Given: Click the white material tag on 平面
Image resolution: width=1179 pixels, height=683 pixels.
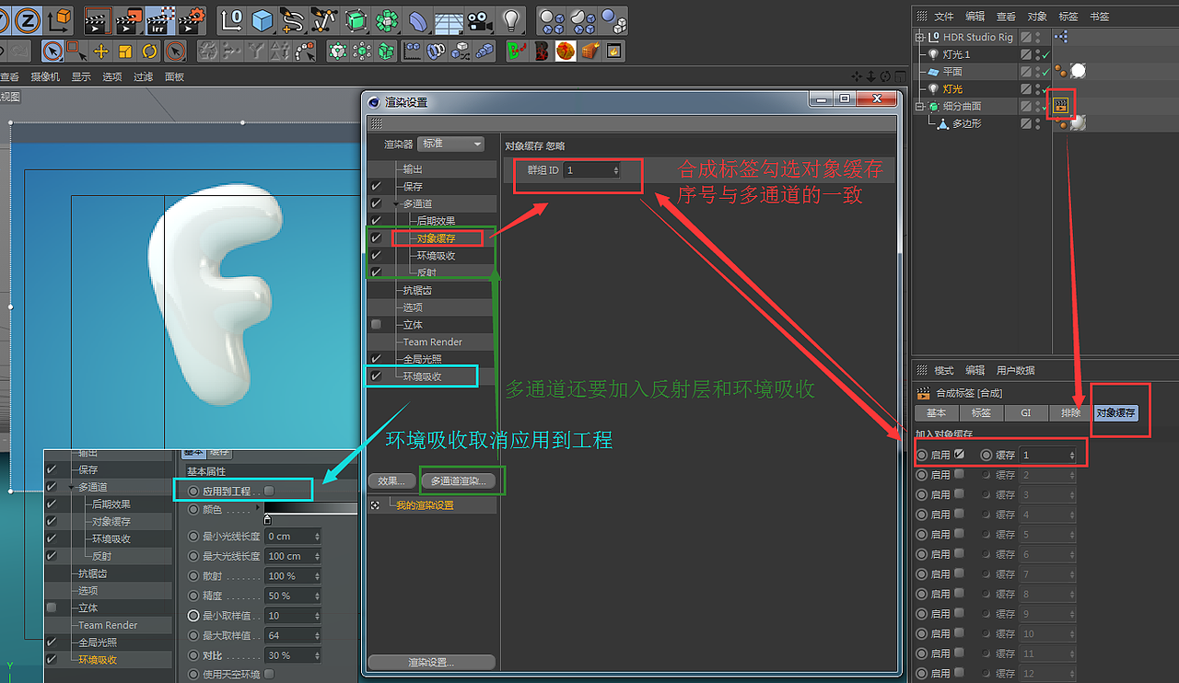Looking at the screenshot, I should 1078,71.
